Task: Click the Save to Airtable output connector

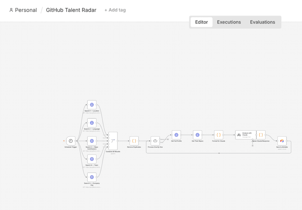Action: (287, 141)
